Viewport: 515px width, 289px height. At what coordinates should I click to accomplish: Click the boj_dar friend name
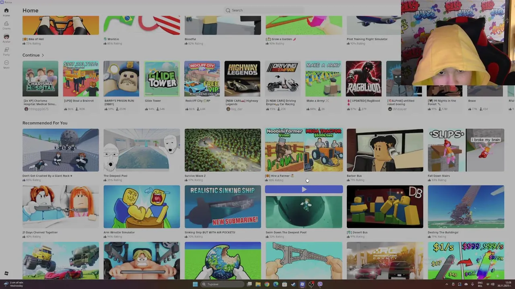[x=237, y=109]
